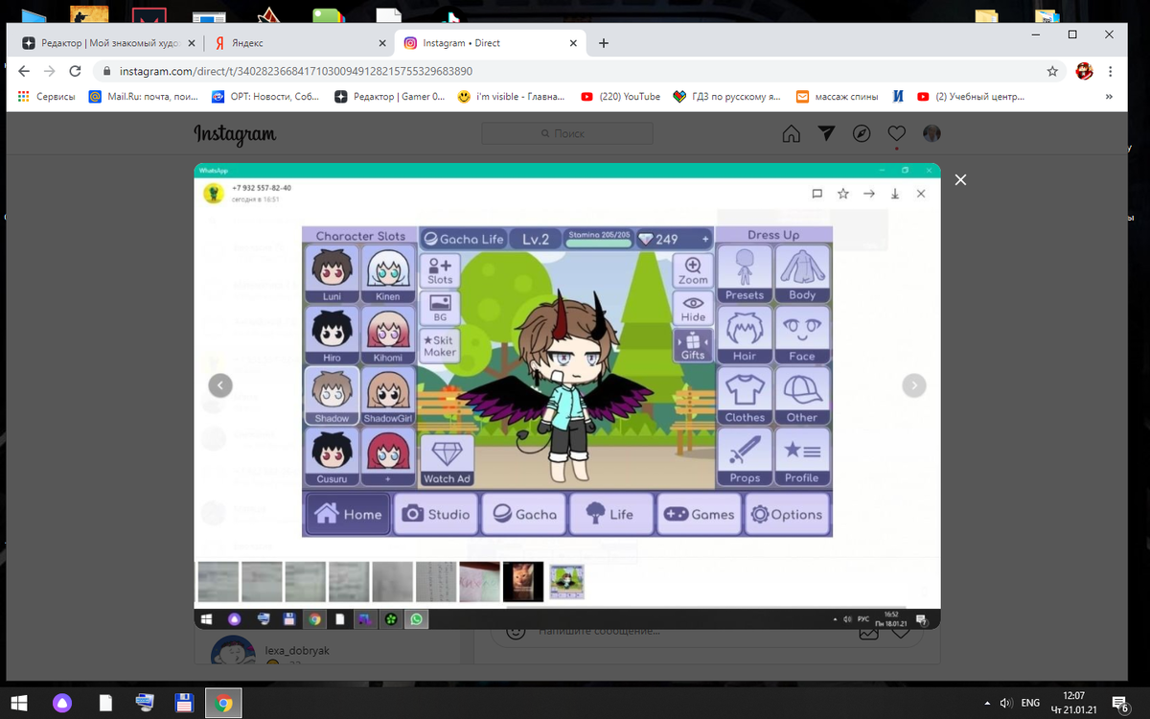Switch to Options tab in Gacha Life

tap(787, 514)
